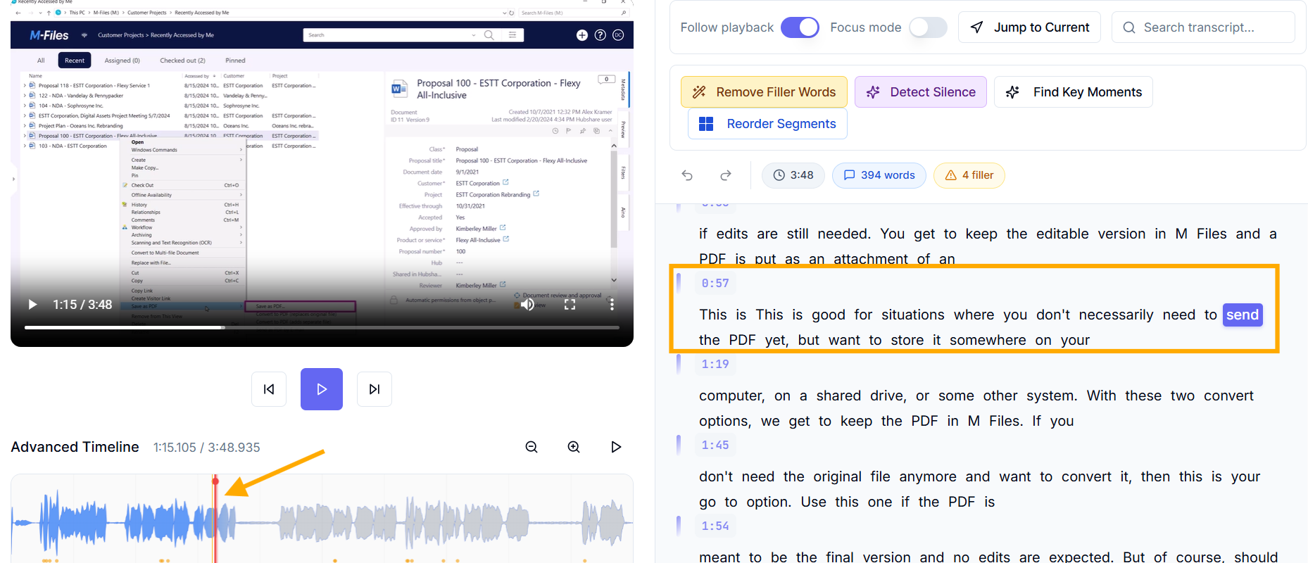Click the 394 words chip
Image resolution: width=1308 pixels, height=563 pixels.
(x=879, y=175)
